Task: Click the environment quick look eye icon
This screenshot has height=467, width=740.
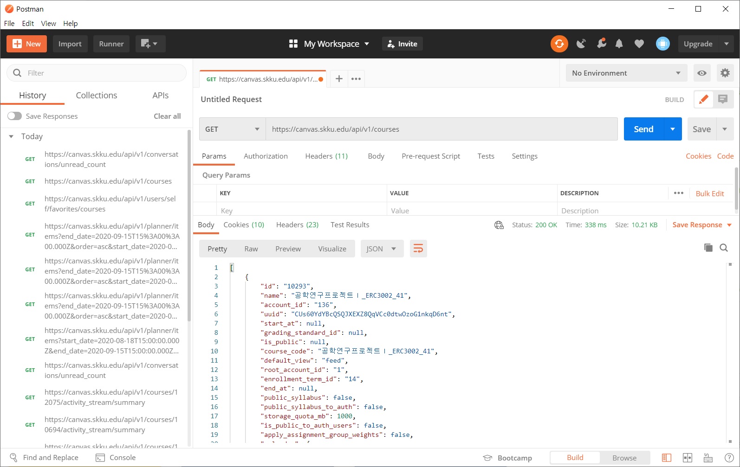Action: [x=702, y=73]
